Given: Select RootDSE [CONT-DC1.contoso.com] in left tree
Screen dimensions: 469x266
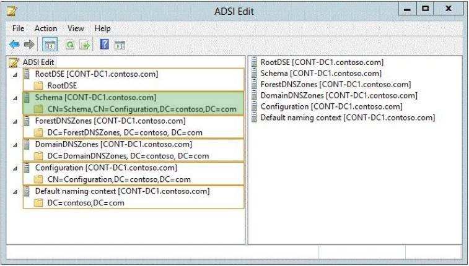Looking at the screenshot, I should coord(97,74).
